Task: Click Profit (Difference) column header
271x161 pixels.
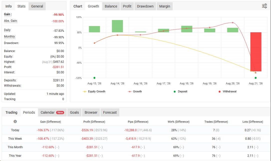Action: click(94, 122)
